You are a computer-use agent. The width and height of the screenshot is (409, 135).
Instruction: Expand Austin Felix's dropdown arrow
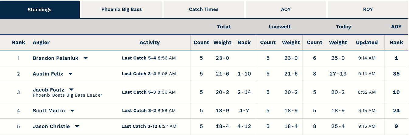point(71,74)
